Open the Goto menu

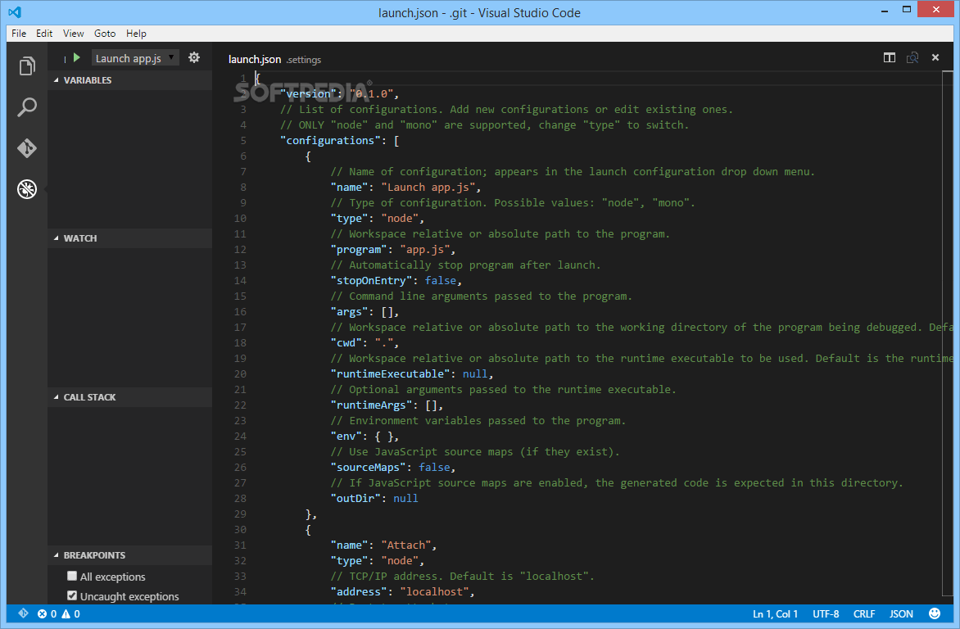(105, 34)
